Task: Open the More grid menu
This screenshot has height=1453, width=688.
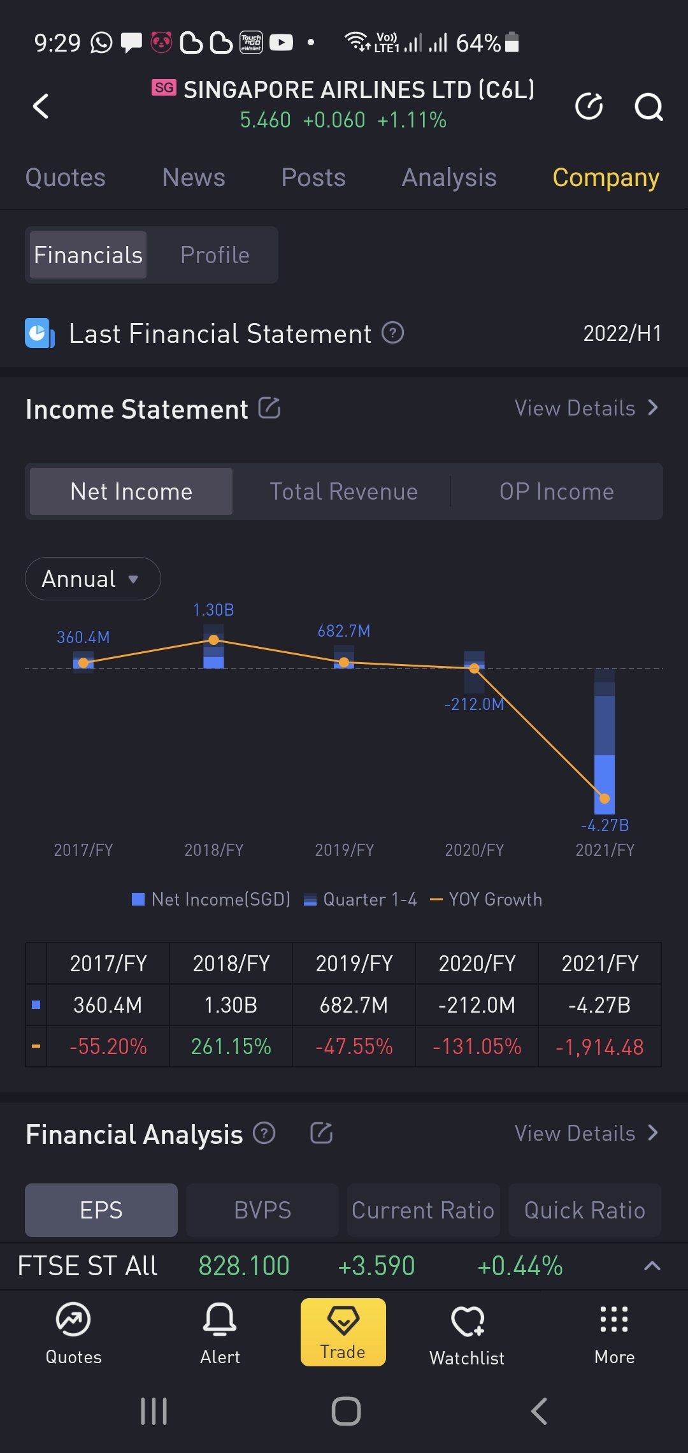Action: [614, 1333]
